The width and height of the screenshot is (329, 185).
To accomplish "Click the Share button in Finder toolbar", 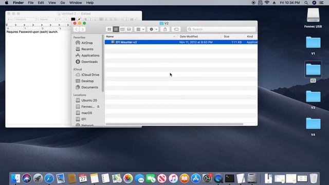I will pyautogui.click(x=165, y=29).
